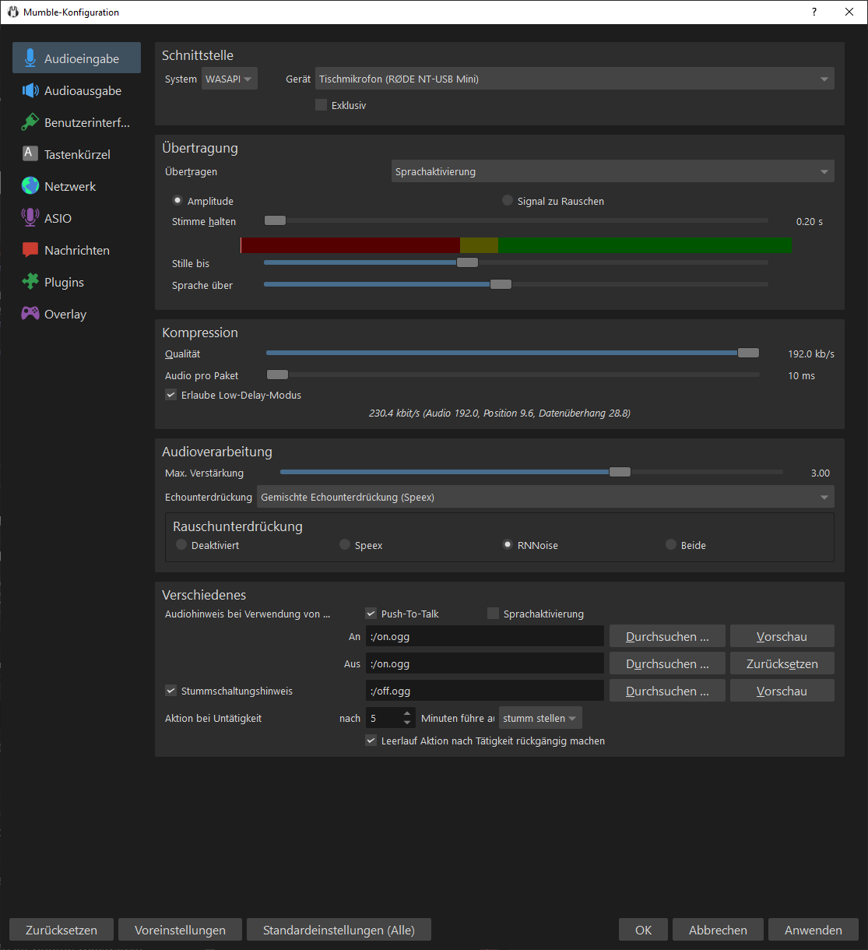The height and width of the screenshot is (950, 868).
Task: Enable the Exklusiv checkbox
Action: (x=321, y=105)
